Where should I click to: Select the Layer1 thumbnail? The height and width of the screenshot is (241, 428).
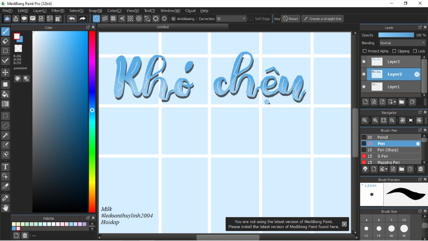(377, 87)
